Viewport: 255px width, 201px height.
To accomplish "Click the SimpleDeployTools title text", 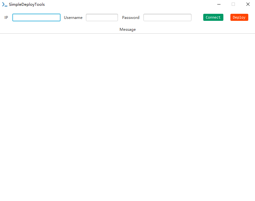I will [x=27, y=4].
